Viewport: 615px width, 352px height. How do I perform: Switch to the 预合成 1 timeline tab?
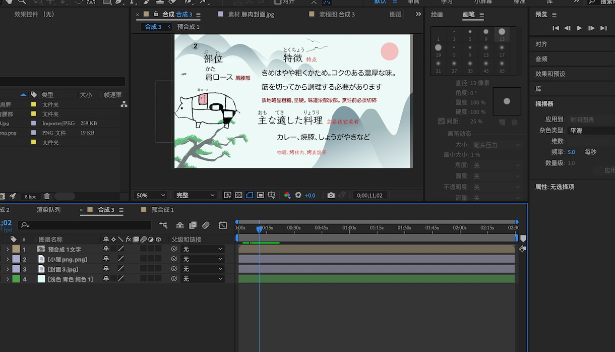(x=162, y=210)
